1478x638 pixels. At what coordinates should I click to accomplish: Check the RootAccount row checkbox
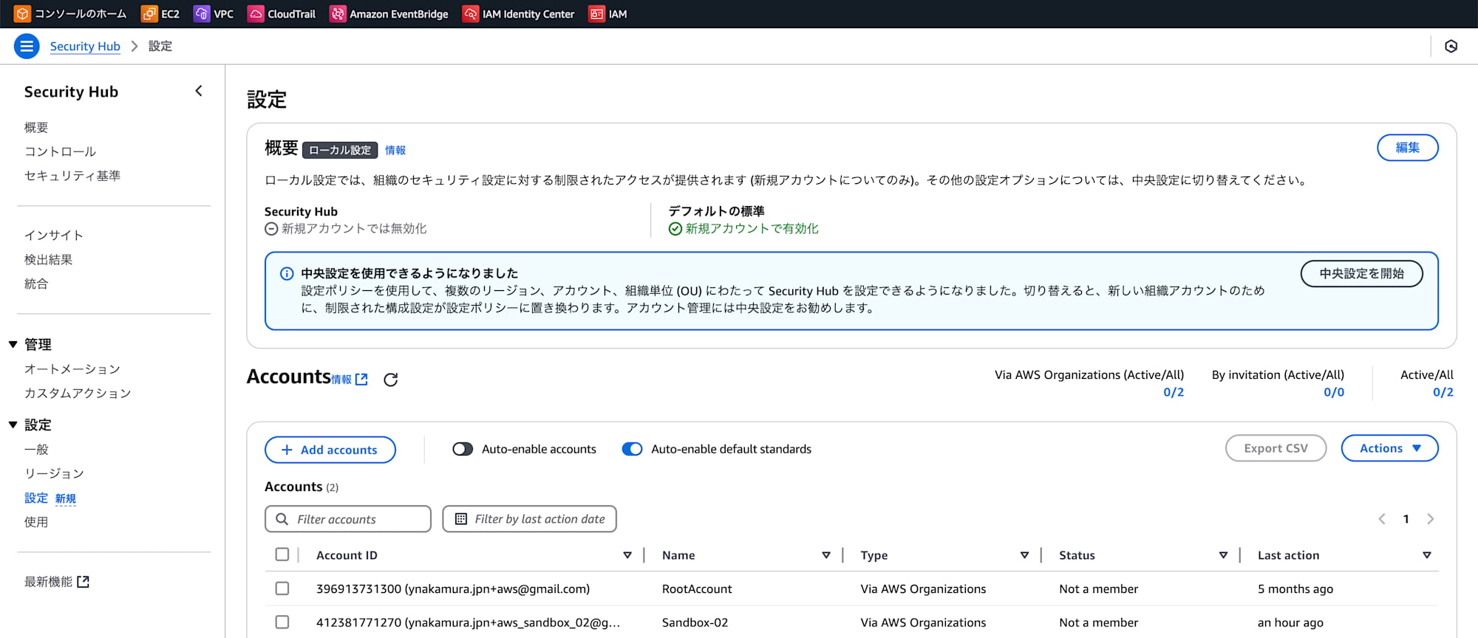282,589
